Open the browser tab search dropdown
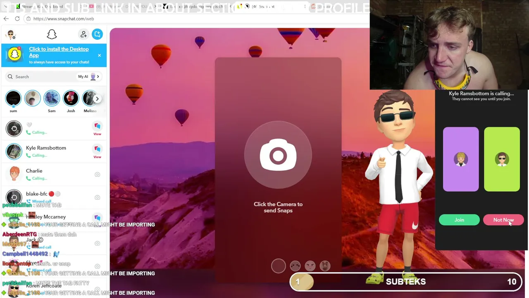529x298 pixels. click(x=5, y=7)
